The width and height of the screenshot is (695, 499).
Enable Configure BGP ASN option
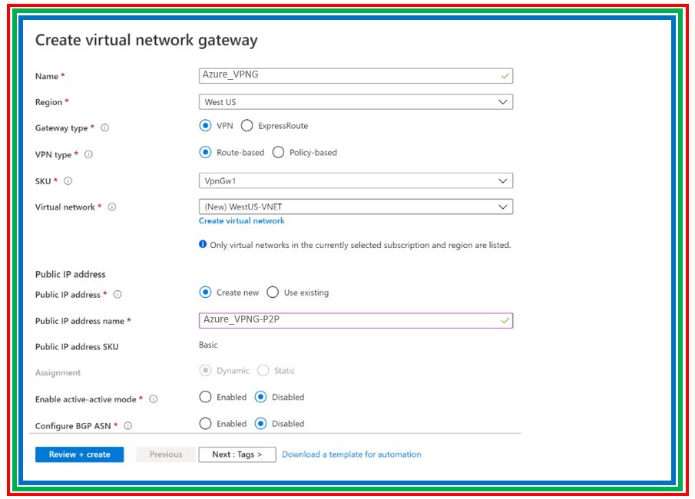click(205, 424)
